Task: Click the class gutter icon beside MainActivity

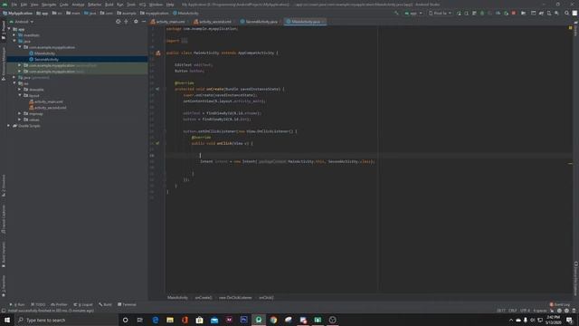Action: click(x=158, y=53)
